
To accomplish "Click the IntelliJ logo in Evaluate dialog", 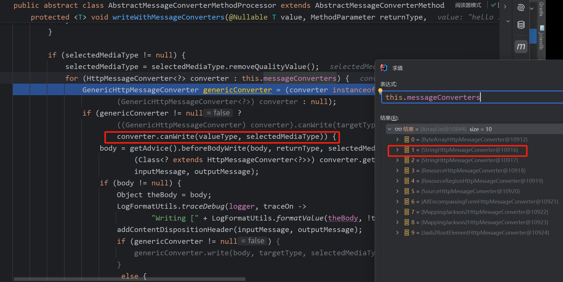I will (384, 68).
